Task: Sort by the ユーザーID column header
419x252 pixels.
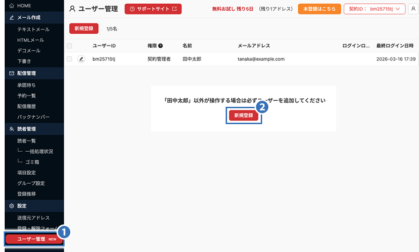Action: tap(104, 46)
